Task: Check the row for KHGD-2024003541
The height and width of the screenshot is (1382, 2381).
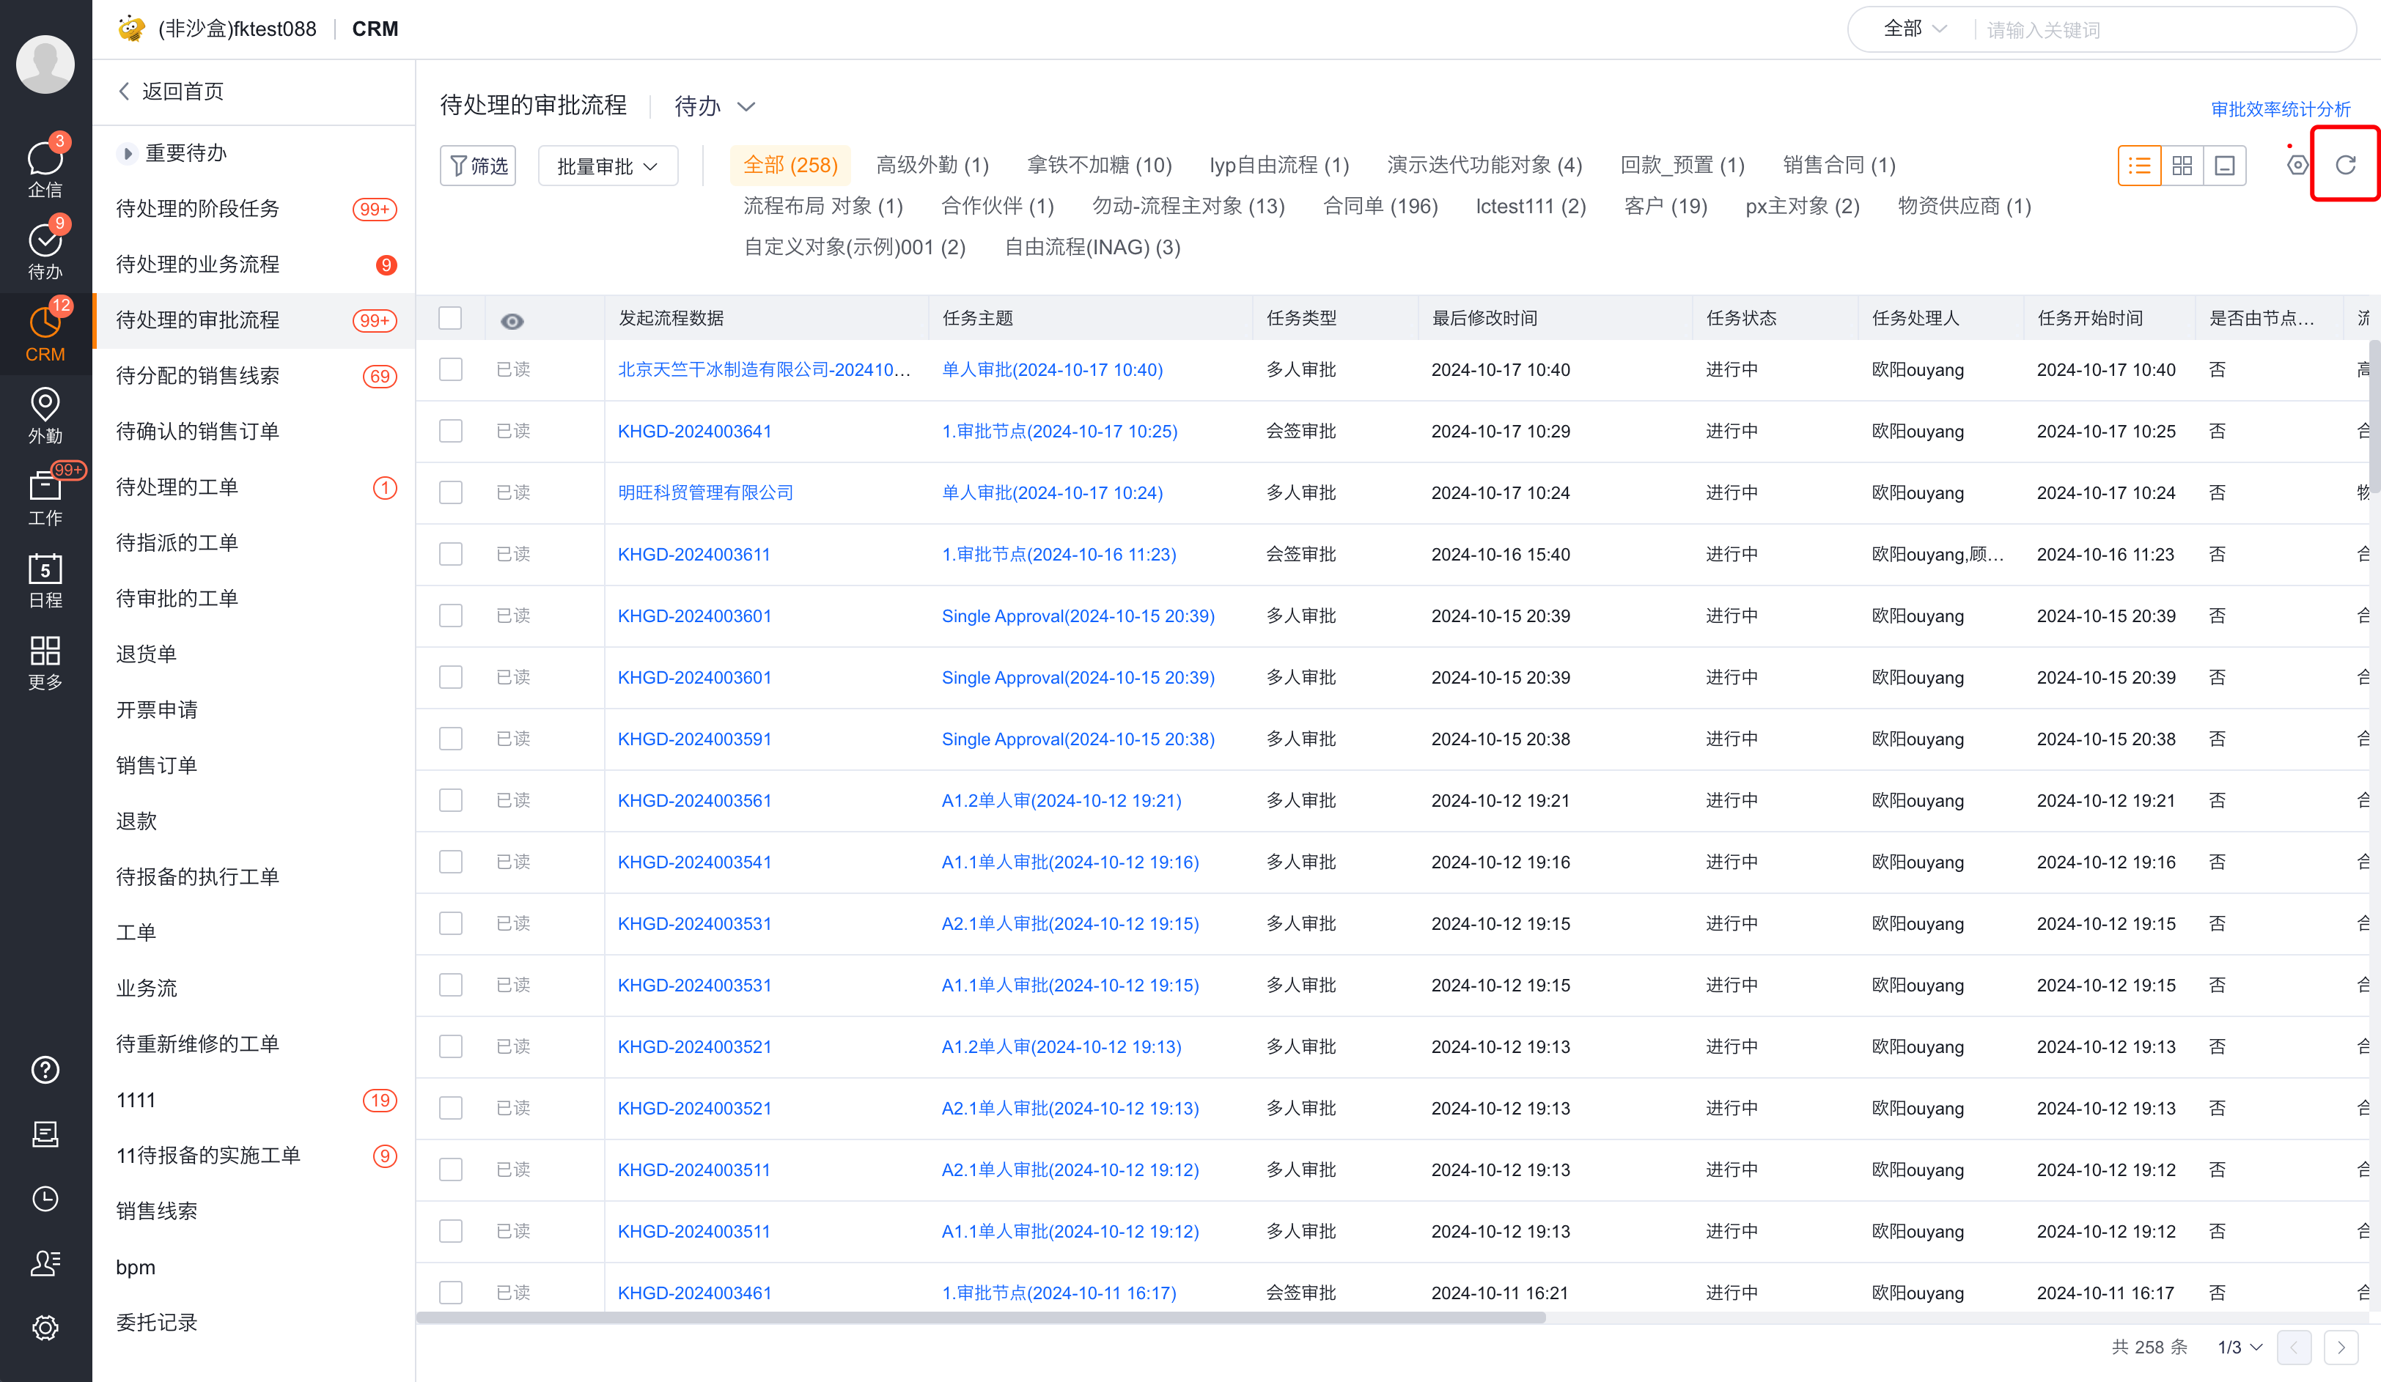Action: point(451,862)
